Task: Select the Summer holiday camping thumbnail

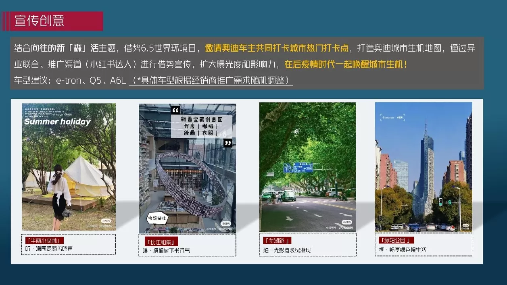Action: coord(69,166)
